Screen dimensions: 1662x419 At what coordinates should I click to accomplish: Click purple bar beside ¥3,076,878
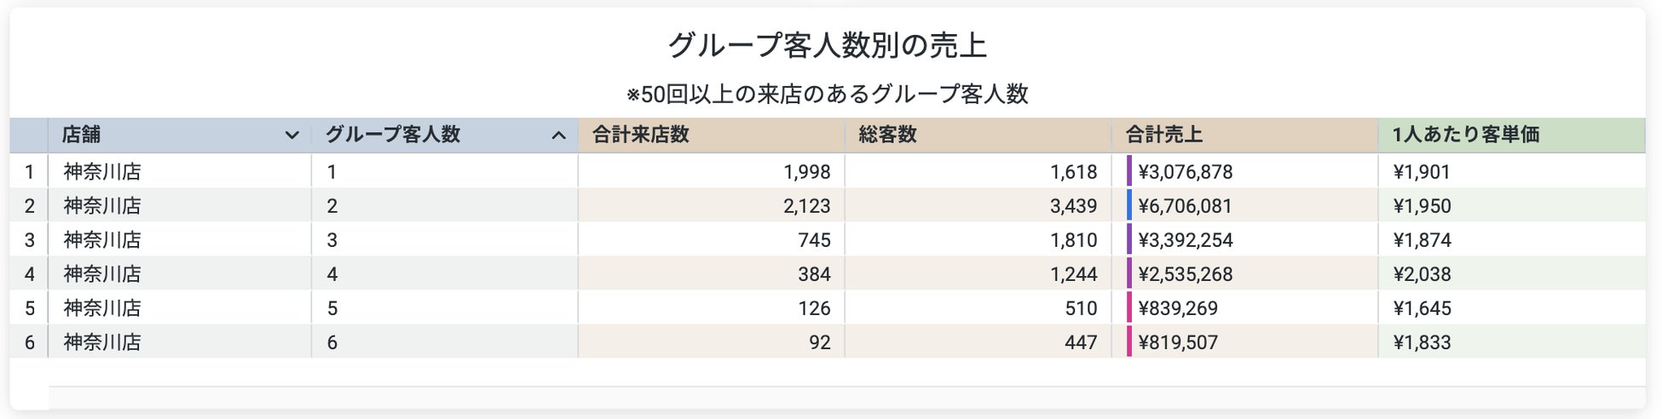(1129, 171)
